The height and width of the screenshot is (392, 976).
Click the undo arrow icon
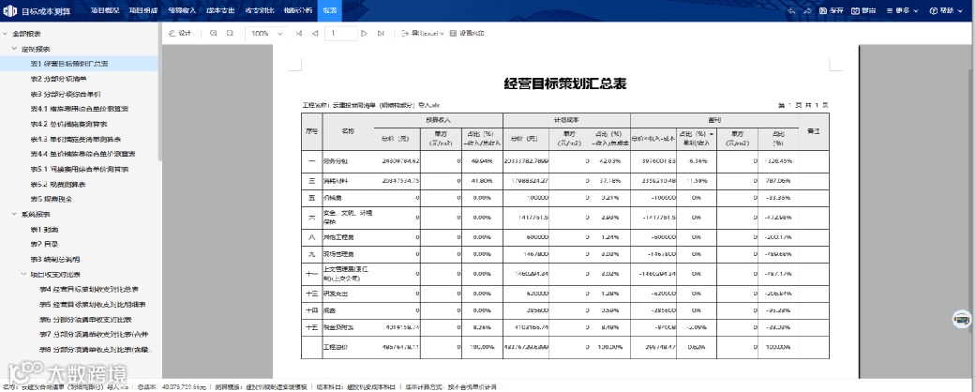791,10
